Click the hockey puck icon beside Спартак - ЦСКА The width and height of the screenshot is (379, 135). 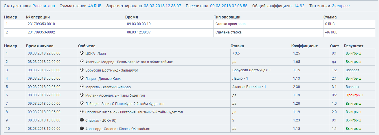click(82, 120)
